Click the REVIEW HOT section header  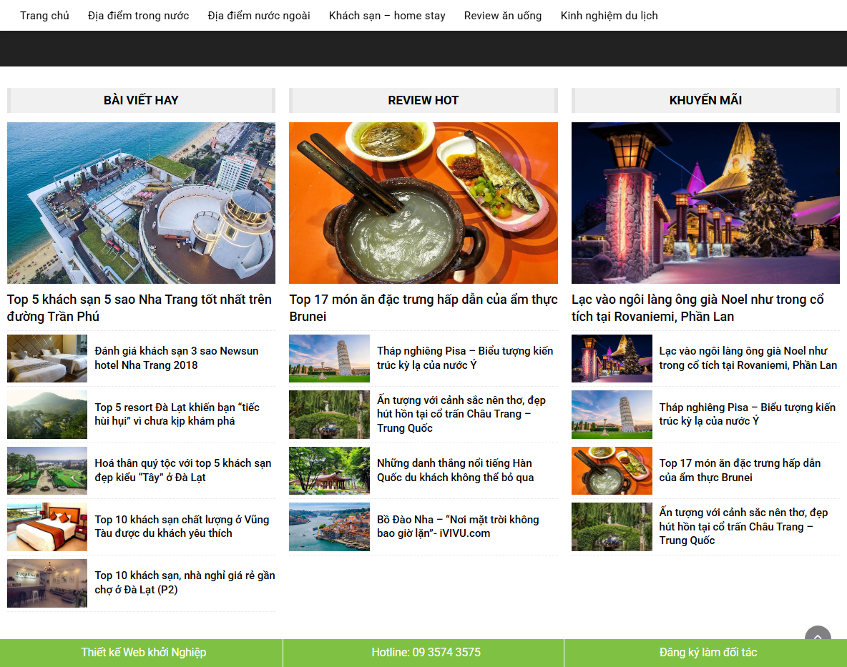423,100
